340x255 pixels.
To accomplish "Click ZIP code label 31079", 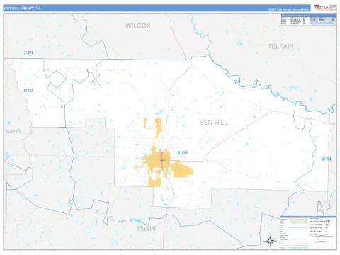I will point(28,52).
